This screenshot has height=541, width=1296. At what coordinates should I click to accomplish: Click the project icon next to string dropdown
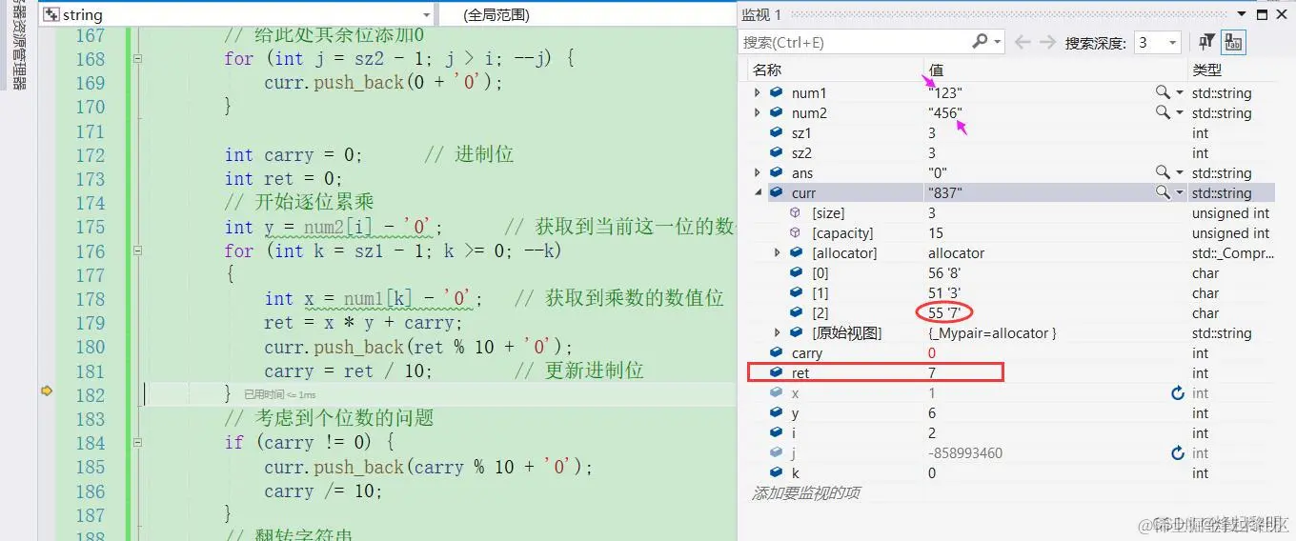tap(51, 14)
